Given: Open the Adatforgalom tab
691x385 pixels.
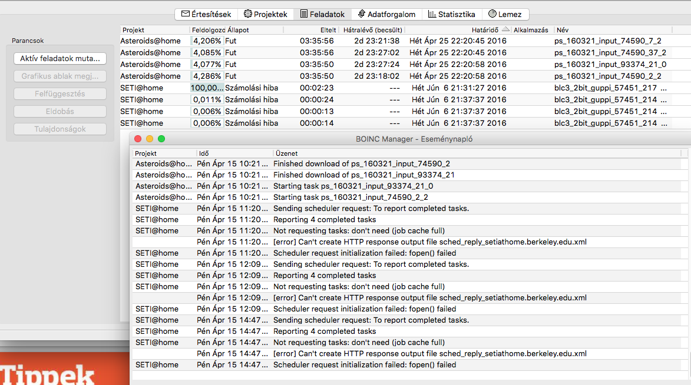Looking at the screenshot, I should click(386, 14).
